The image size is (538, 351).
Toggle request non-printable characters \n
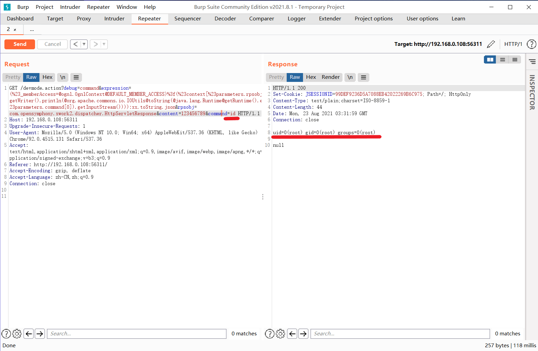(x=63, y=77)
